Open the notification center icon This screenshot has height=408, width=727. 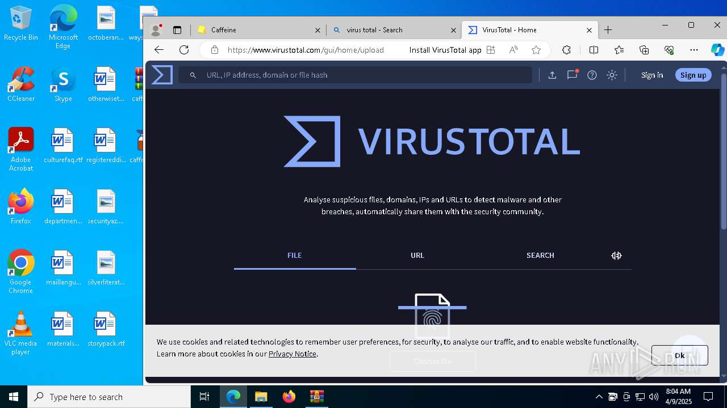tap(709, 397)
